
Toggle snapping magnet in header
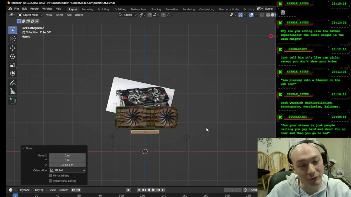coord(150,15)
